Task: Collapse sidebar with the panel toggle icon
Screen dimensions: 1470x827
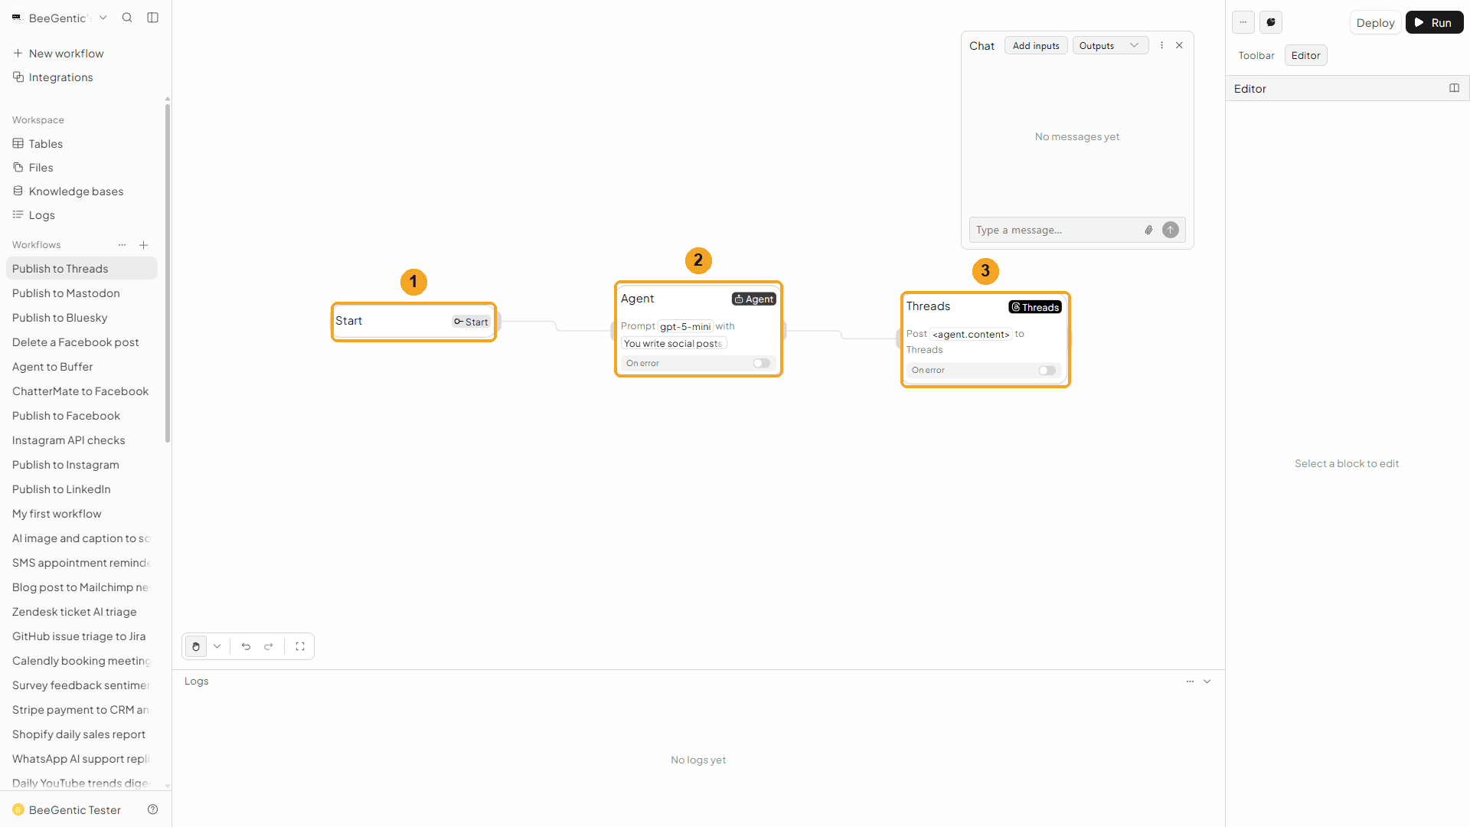Action: pos(152,18)
